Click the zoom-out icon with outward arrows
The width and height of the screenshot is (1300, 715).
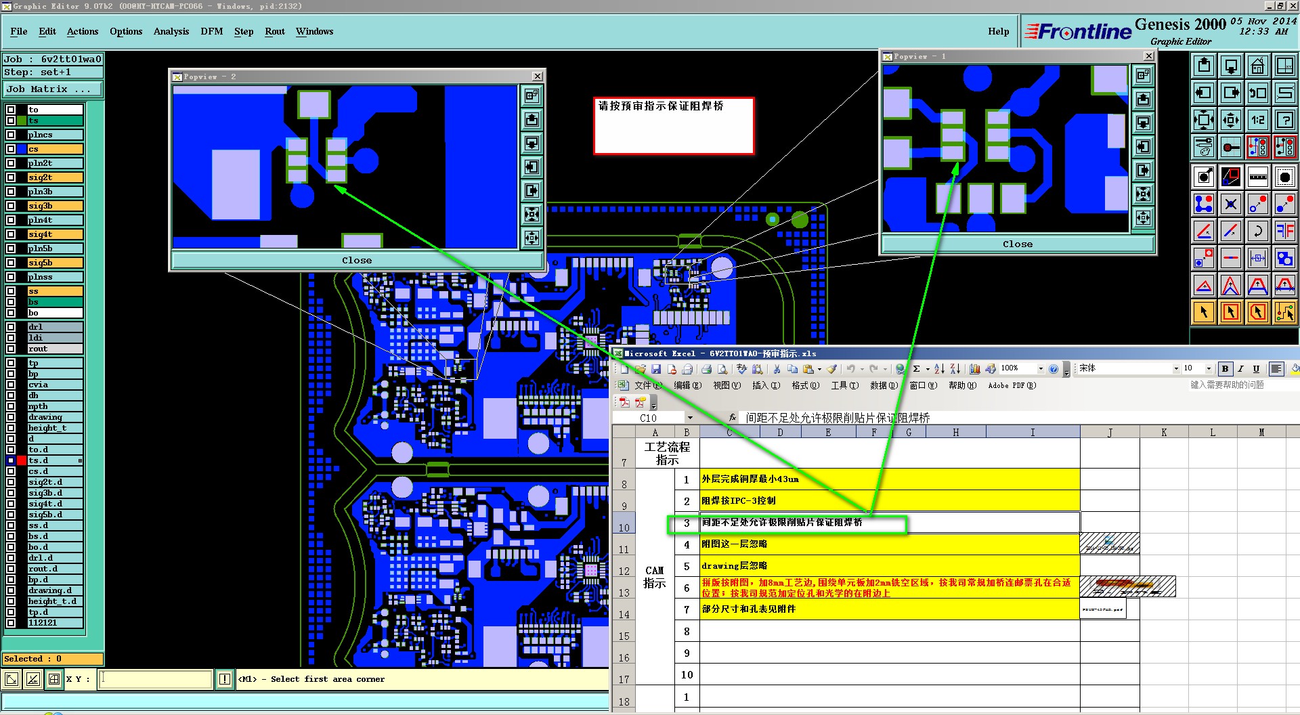tap(1231, 120)
